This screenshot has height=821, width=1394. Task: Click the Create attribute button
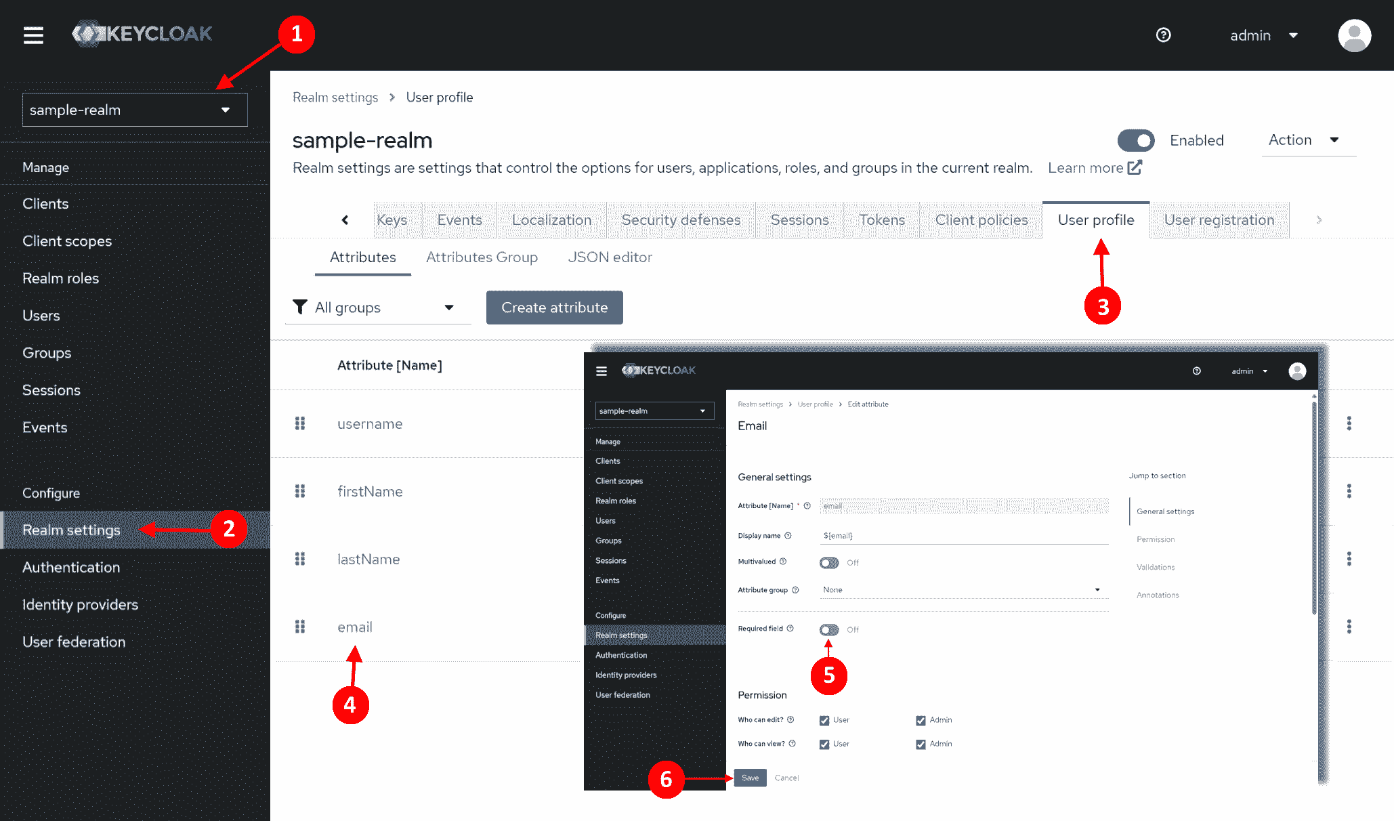click(x=554, y=308)
